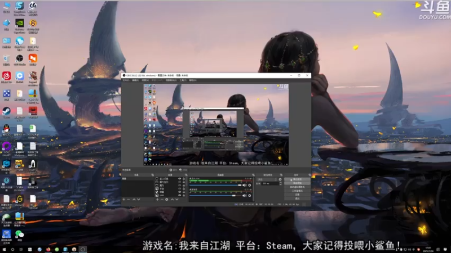Open taskbar search circle icon

[x=12, y=250]
